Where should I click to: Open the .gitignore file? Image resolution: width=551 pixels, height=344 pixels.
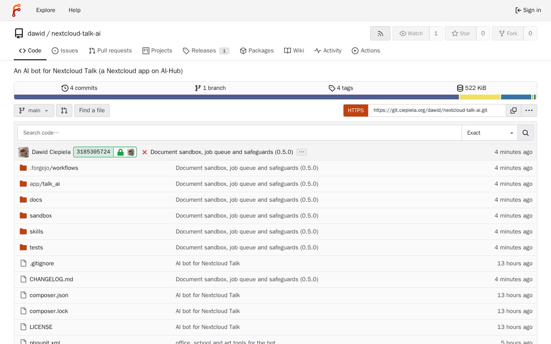click(x=42, y=264)
